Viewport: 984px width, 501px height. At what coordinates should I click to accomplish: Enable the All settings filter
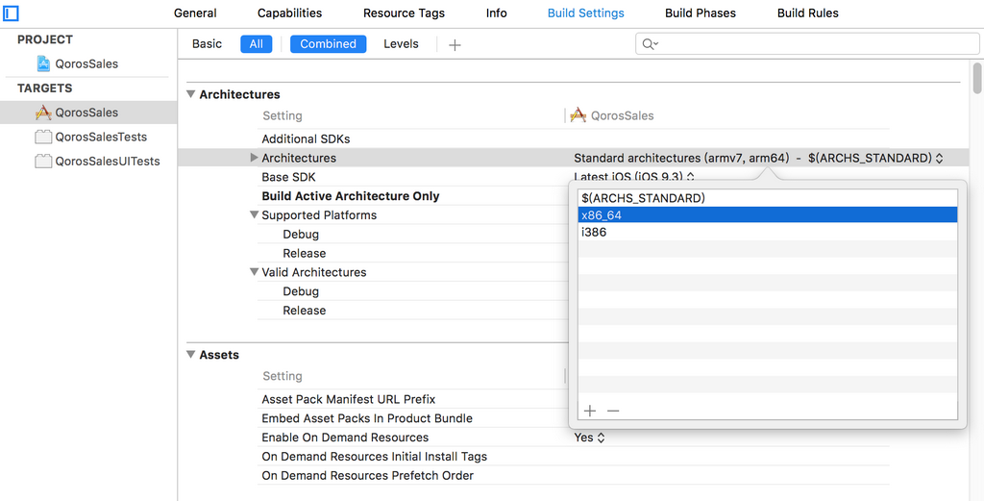point(257,44)
